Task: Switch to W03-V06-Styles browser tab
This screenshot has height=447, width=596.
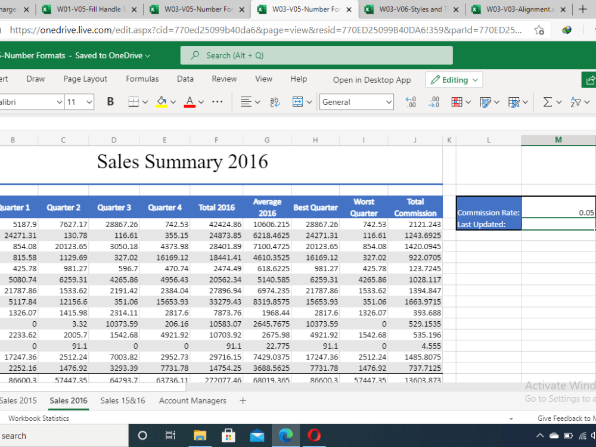Action: point(411,9)
